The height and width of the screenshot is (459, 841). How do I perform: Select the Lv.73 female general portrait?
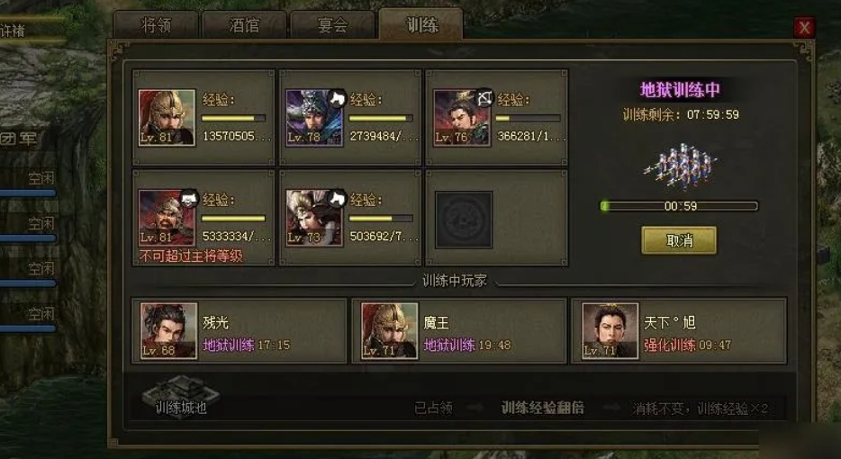(x=314, y=218)
